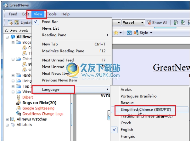Open the Help menu
Image resolution: width=190 pixels, height=142 pixels.
click(65, 14)
